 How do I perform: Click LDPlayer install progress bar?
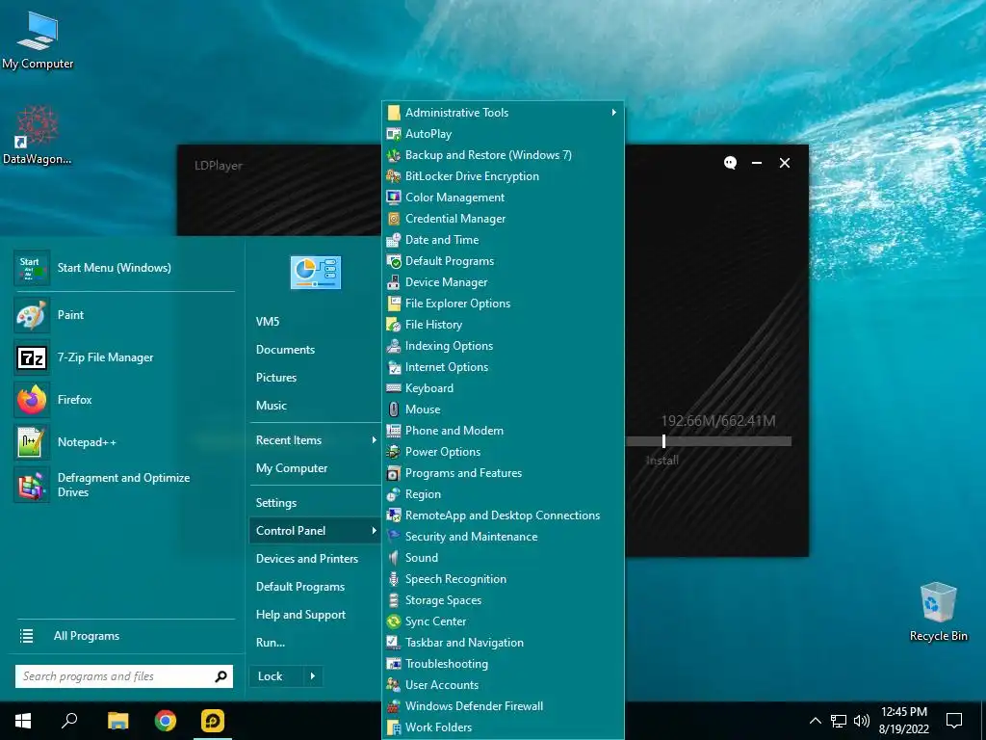(x=709, y=441)
